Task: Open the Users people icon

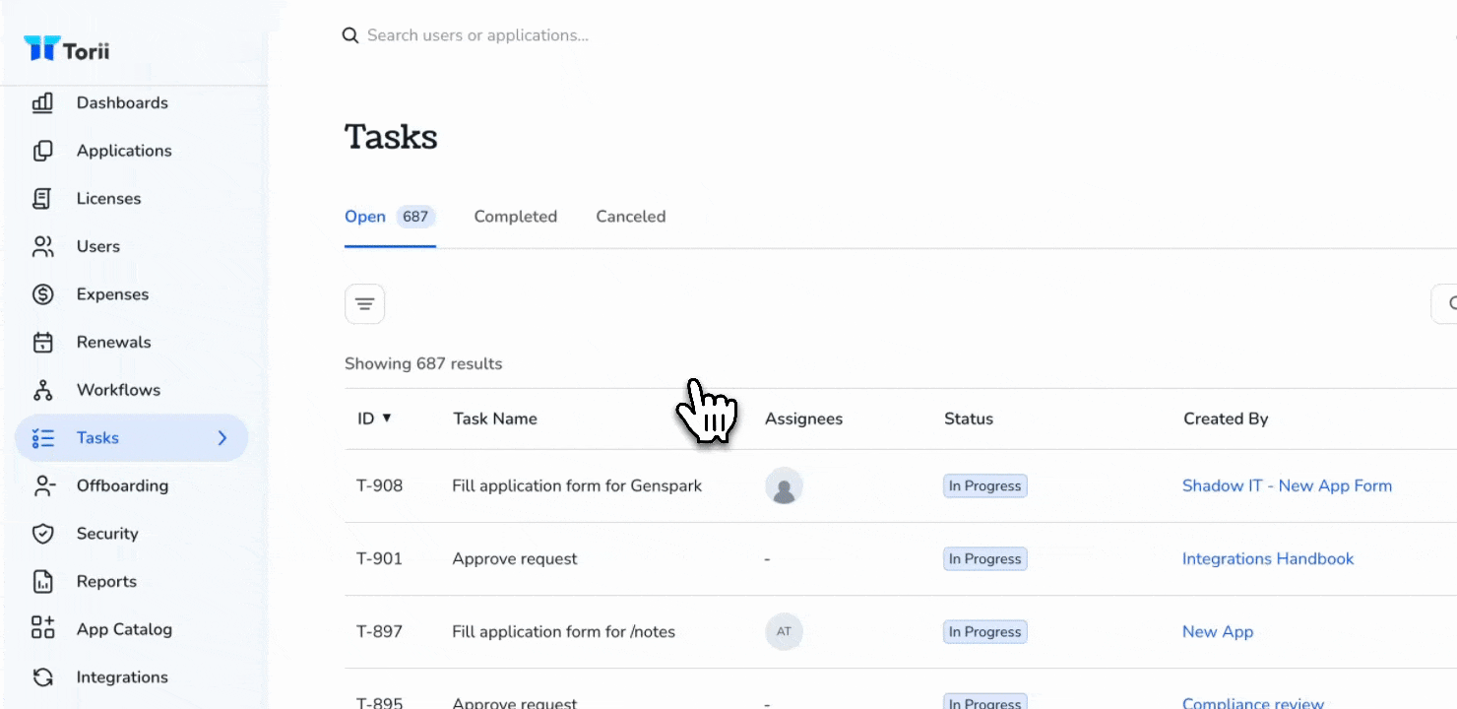Action: click(42, 246)
